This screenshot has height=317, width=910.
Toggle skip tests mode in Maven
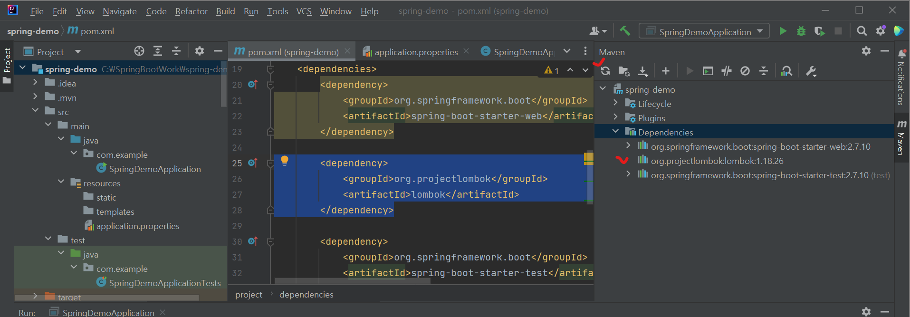pyautogui.click(x=745, y=71)
